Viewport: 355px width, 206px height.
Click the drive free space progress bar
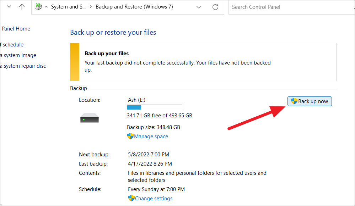154,107
